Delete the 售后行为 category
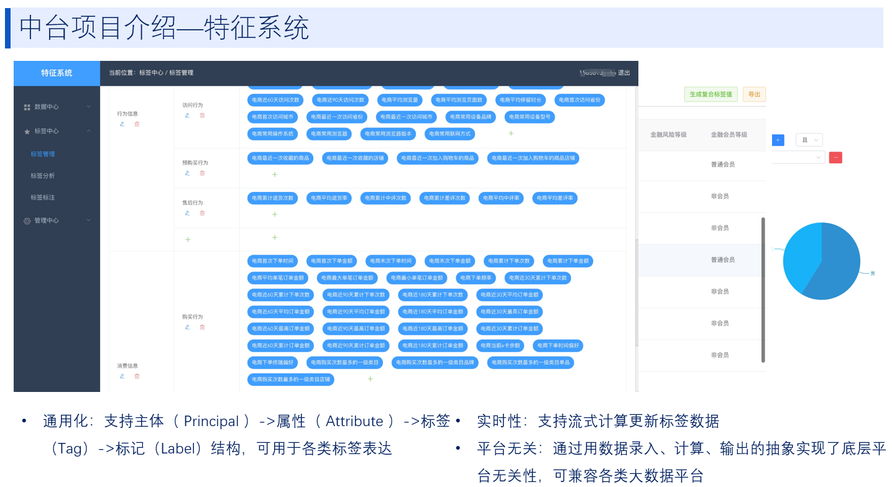The image size is (892, 487). point(202,213)
